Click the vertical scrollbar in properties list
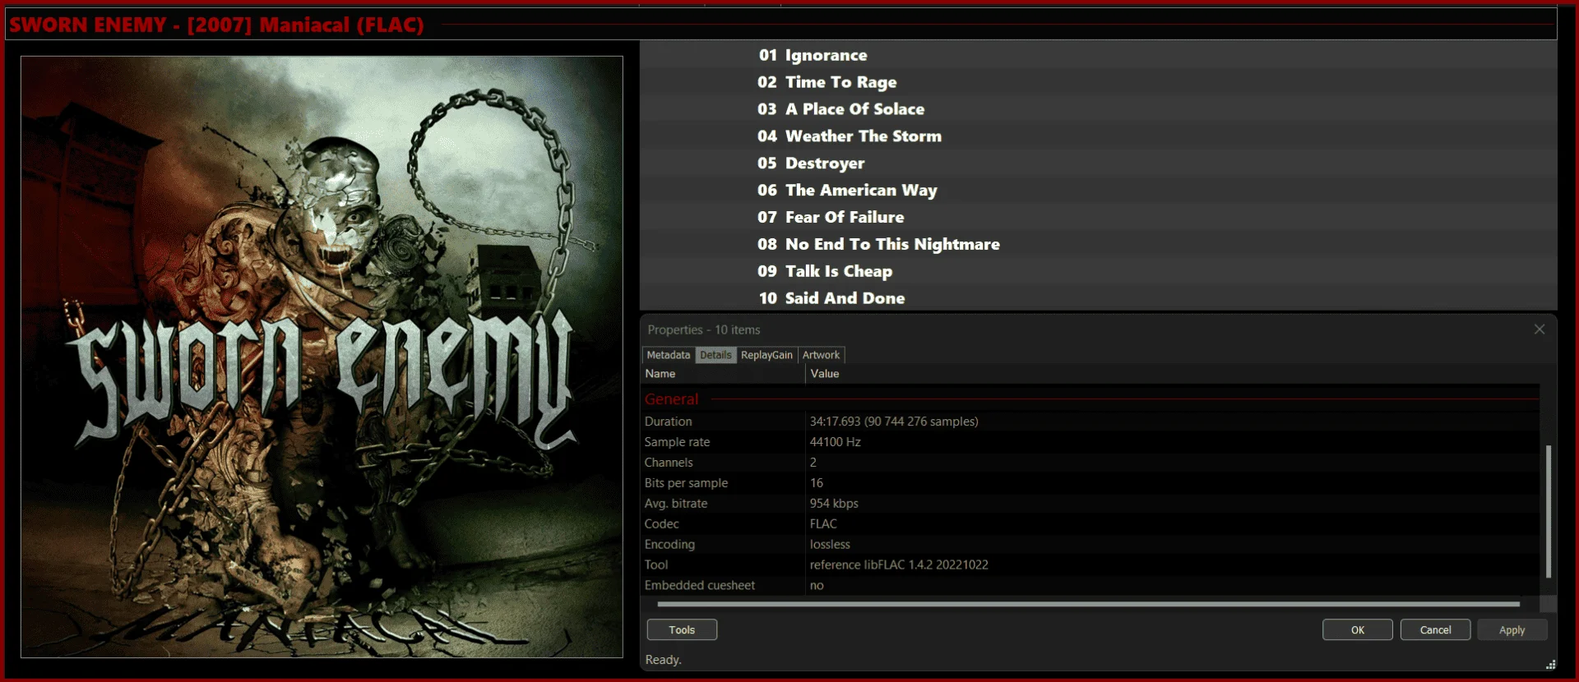This screenshot has width=1579, height=682. 1548,511
